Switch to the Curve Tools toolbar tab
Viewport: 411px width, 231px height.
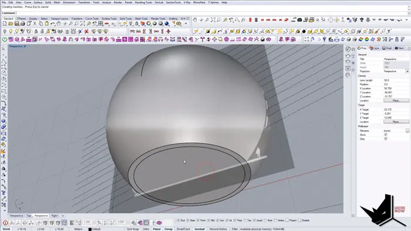click(x=92, y=19)
